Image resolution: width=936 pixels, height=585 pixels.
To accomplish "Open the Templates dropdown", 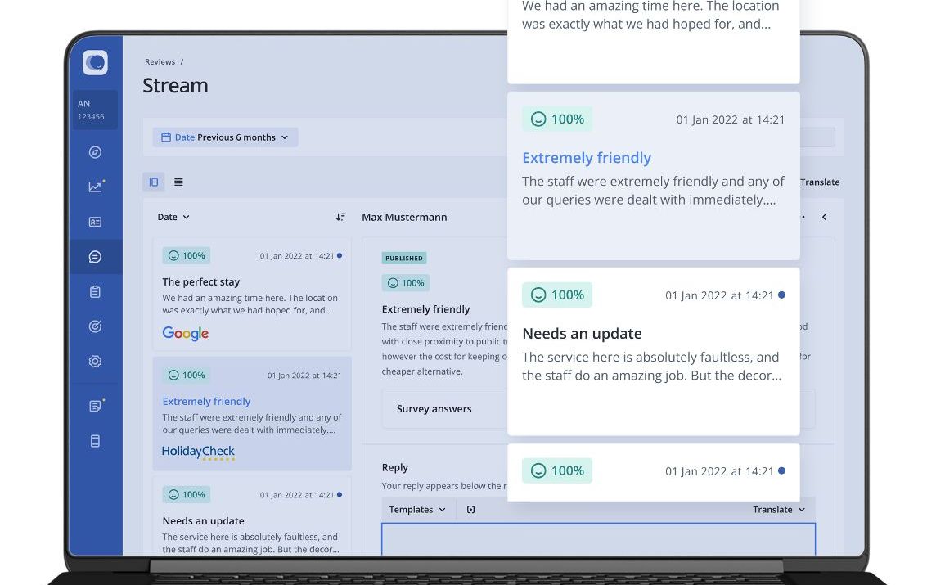I will 417,509.
